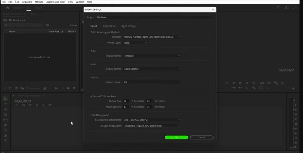Expand the Preview Cache dropdown
The image size is (303, 153).
tap(135, 43)
